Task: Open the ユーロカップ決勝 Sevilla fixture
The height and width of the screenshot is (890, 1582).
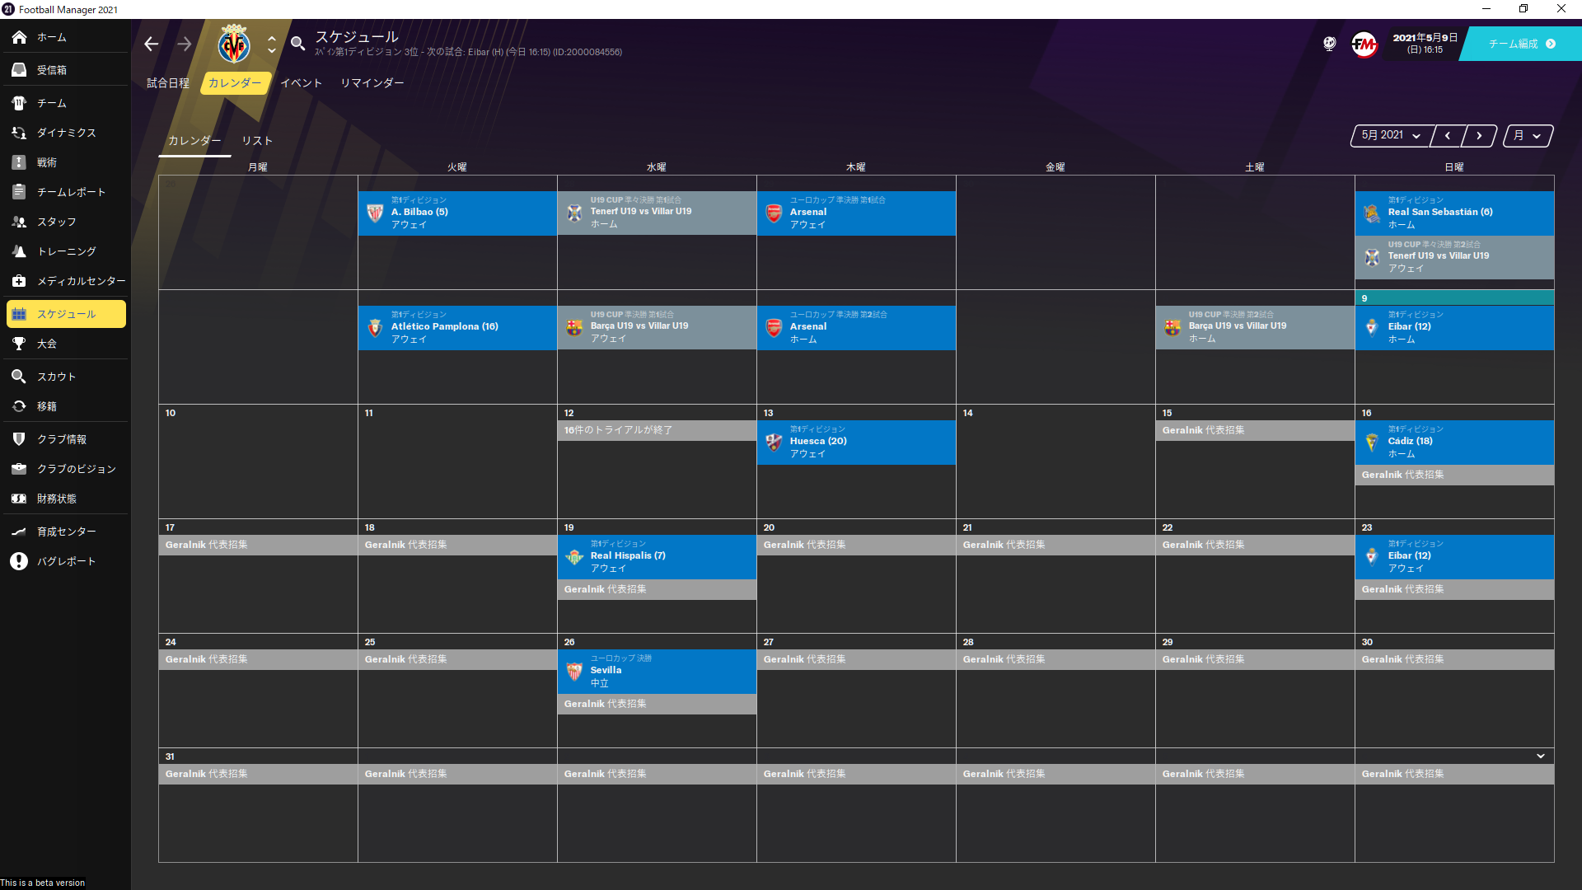Action: tap(657, 672)
